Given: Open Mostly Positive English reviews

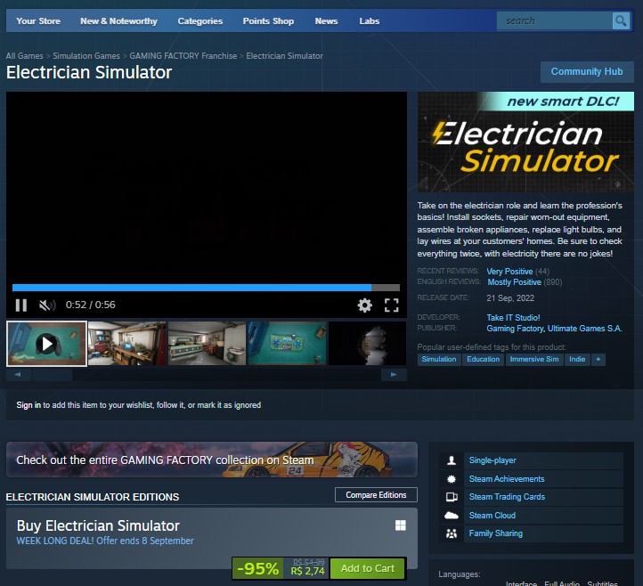Looking at the screenshot, I should pyautogui.click(x=514, y=282).
